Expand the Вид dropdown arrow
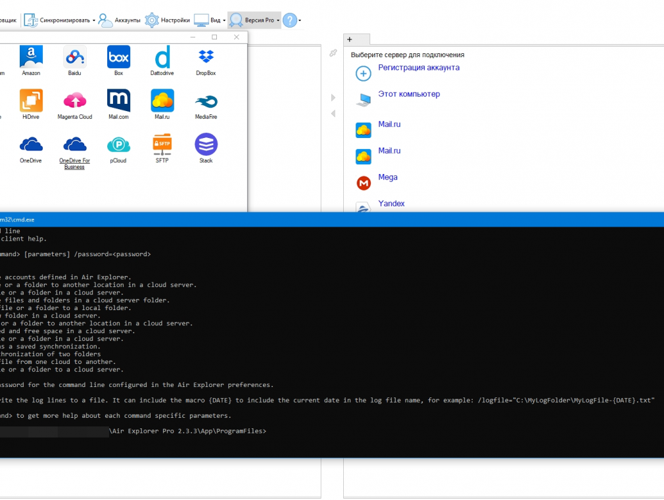The height and width of the screenshot is (500, 664). tap(224, 20)
